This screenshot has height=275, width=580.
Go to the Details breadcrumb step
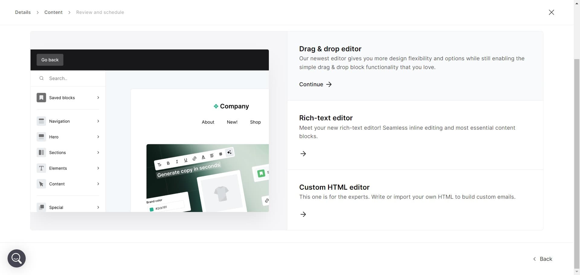(23, 12)
